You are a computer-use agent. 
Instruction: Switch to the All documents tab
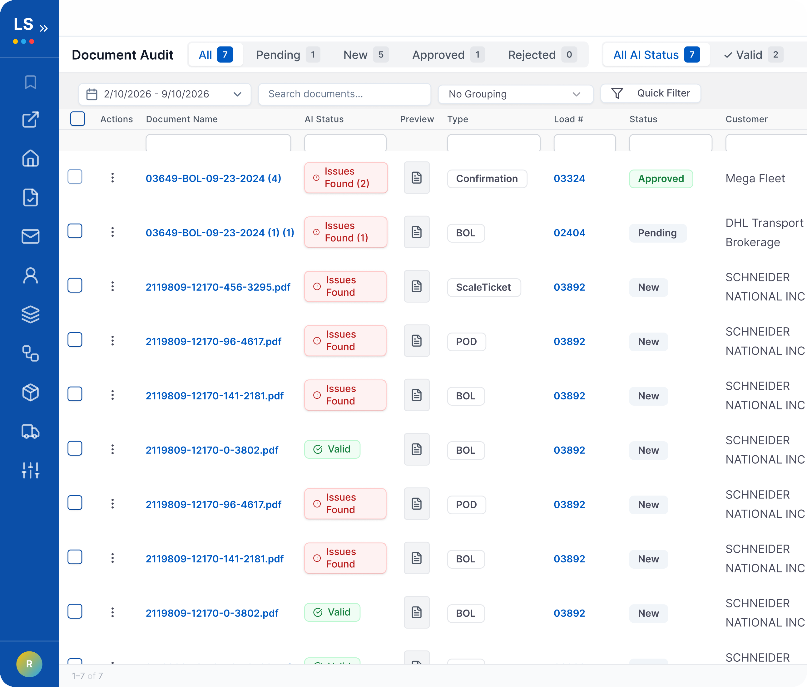pos(215,55)
